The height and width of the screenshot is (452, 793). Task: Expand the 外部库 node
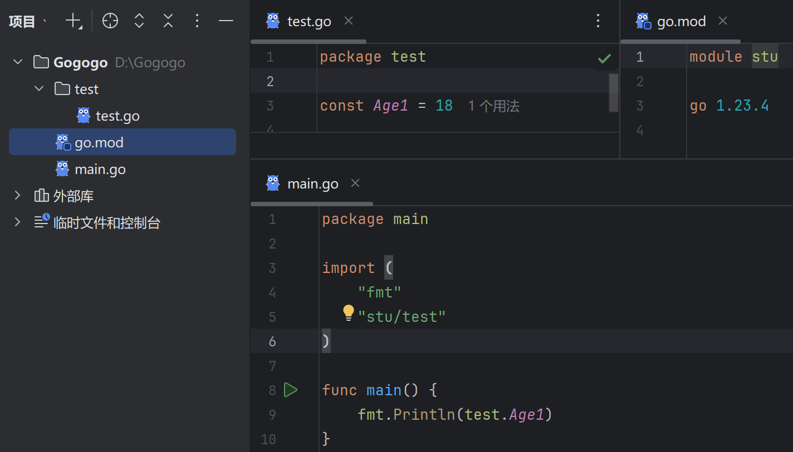click(18, 196)
